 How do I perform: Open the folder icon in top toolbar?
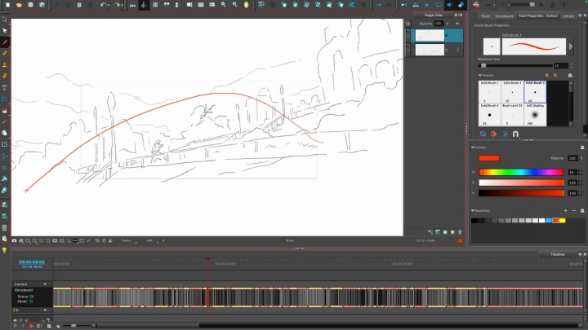pos(18,5)
